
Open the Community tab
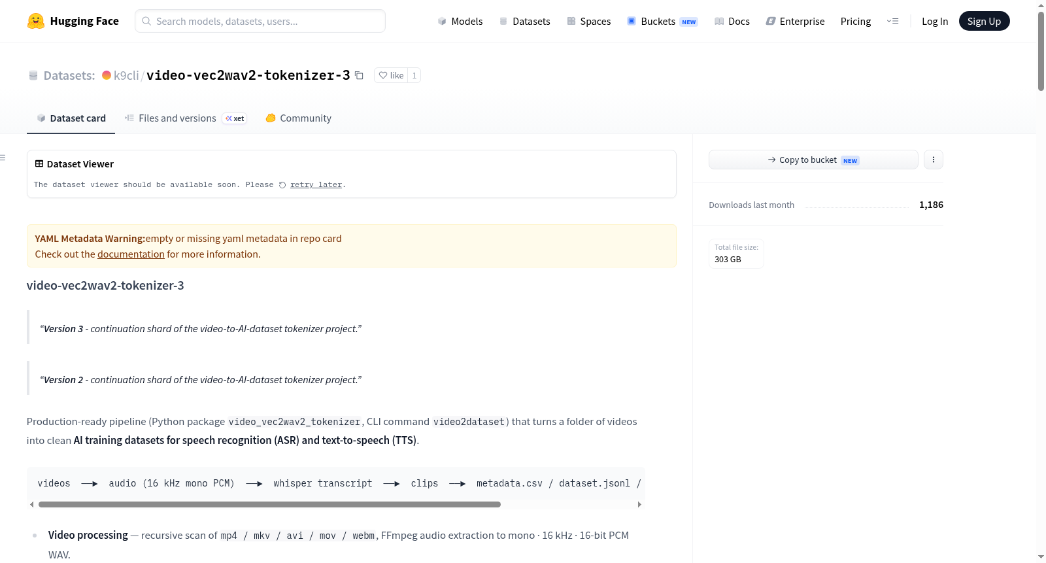299,118
